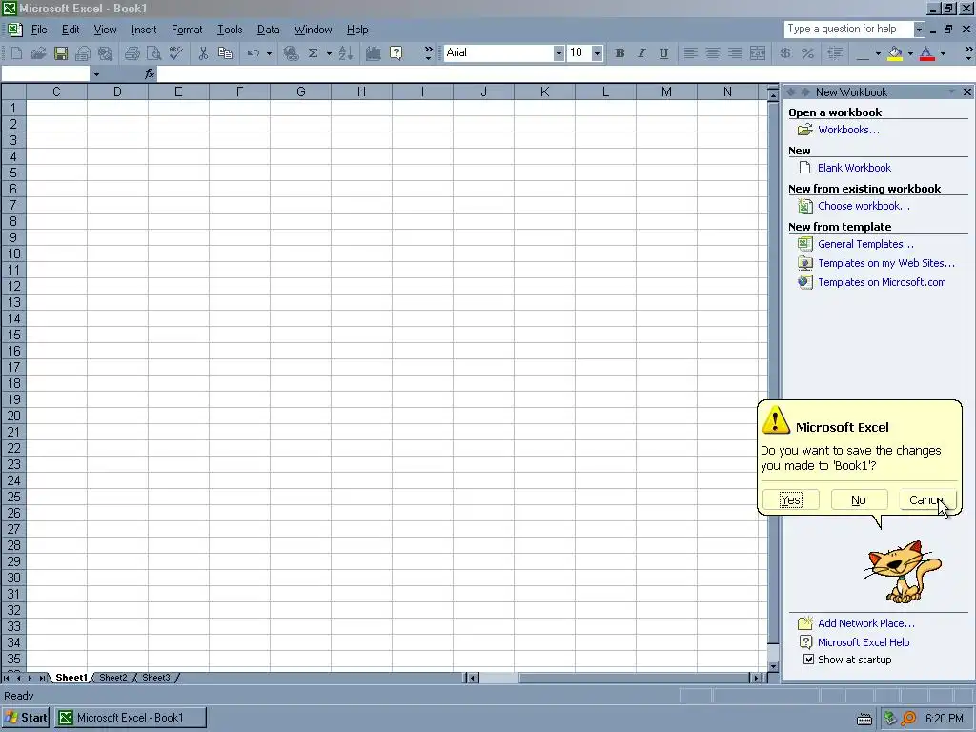Uncheck Show at startup checkbox

pyautogui.click(x=808, y=660)
